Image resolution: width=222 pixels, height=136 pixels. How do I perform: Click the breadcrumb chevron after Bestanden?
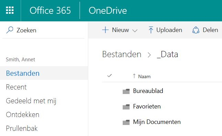pos(149,55)
